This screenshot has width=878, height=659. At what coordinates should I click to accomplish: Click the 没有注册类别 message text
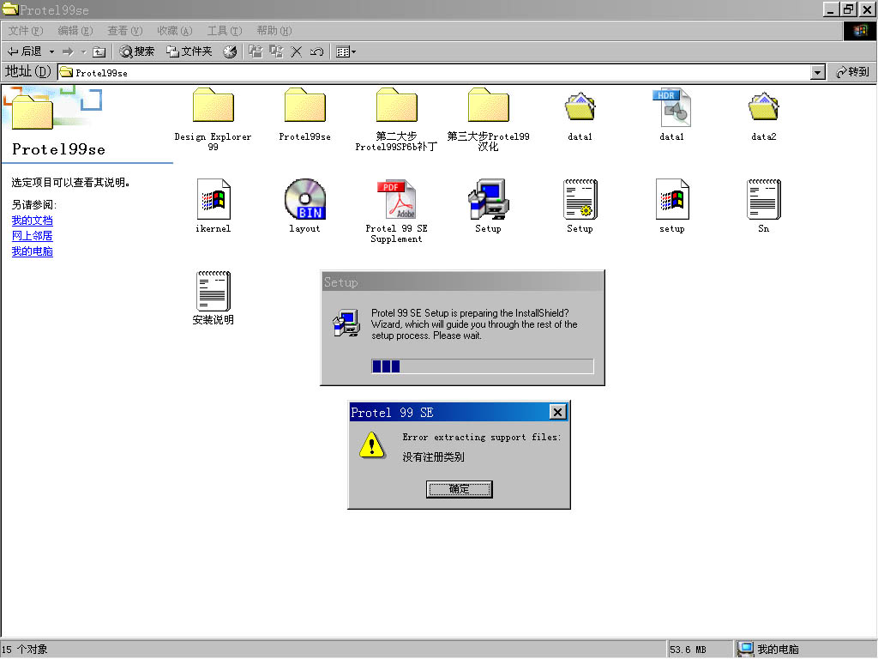[x=433, y=456]
